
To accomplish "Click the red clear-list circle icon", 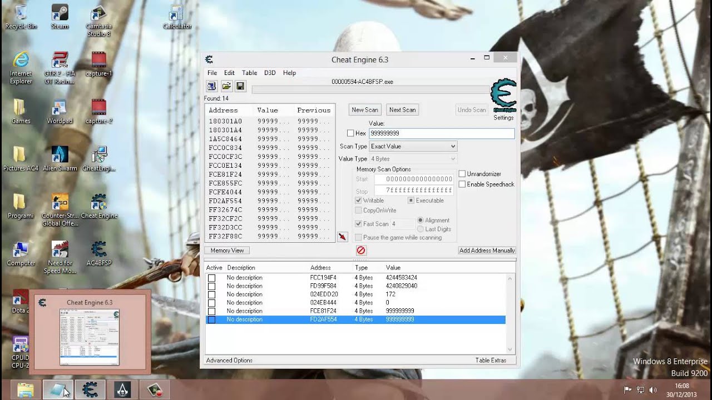I will coord(361,251).
